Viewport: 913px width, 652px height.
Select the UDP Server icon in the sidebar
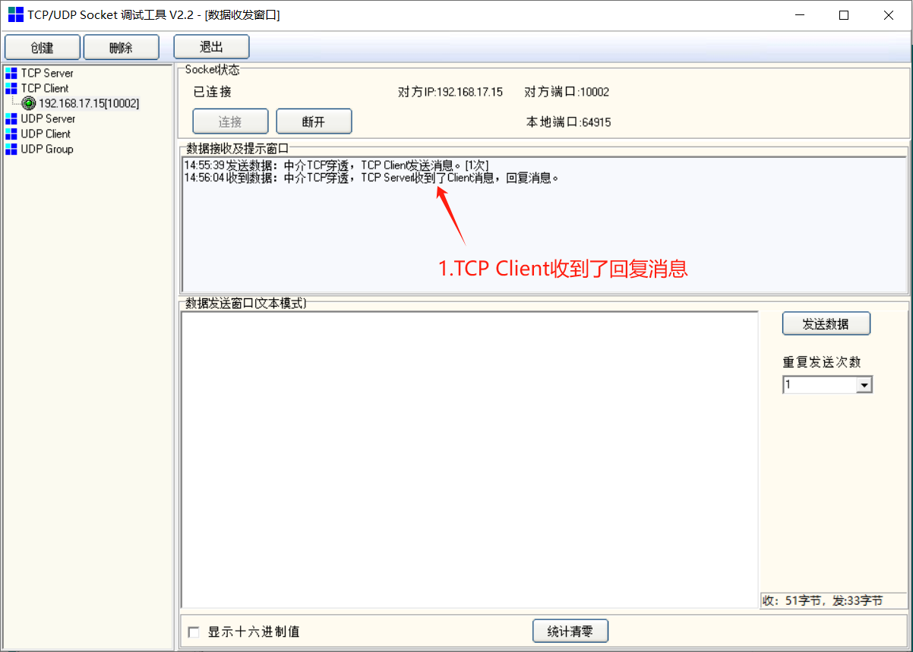pos(11,118)
